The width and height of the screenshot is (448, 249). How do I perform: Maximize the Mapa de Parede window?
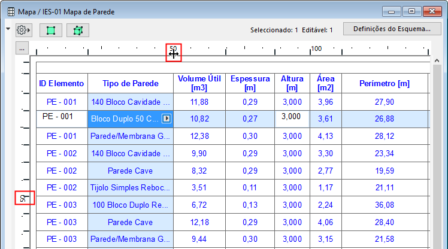pos(411,11)
